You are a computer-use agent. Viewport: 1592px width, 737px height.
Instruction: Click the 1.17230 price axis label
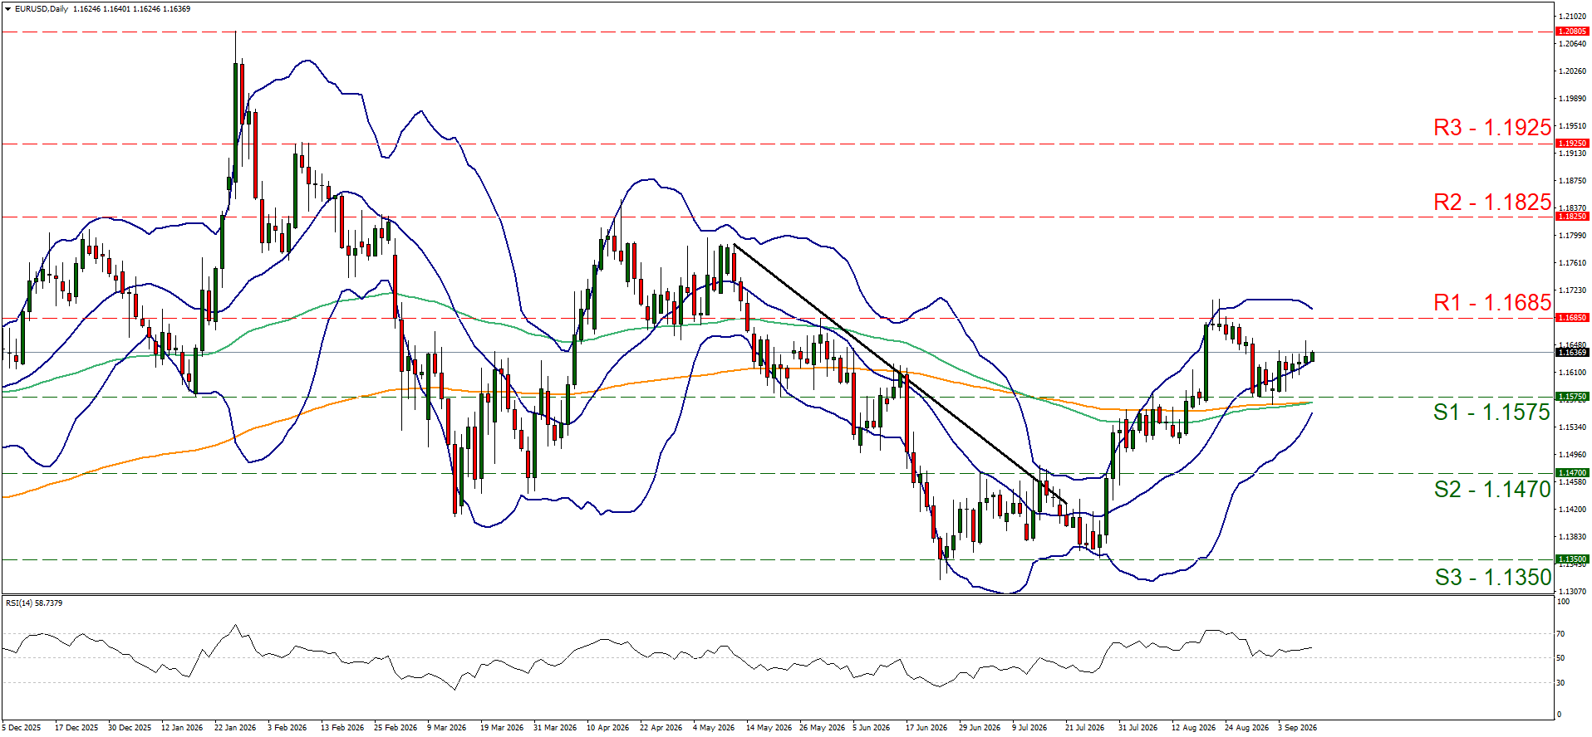(x=1572, y=290)
